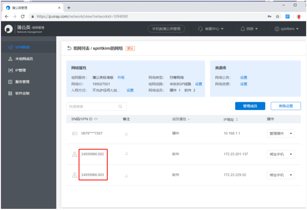
Task: Click user icon for 24939966:002
Action: pos(74,154)
